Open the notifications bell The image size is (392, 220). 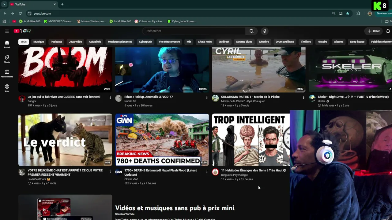[388, 31]
